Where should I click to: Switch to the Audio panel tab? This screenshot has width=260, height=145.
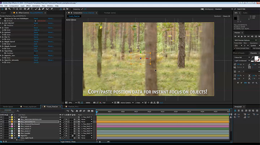(245, 13)
